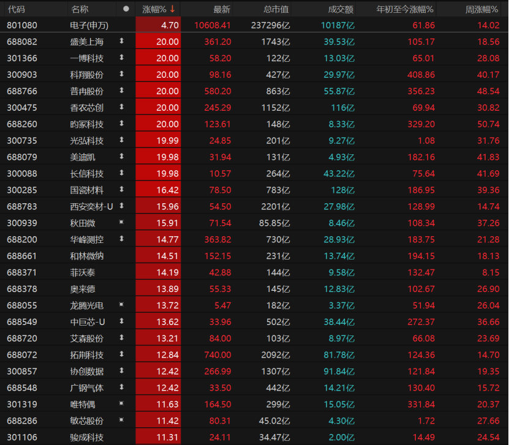Viewport: 509px width, 445px height.
Task: Click the 2201亿 market cap value
Action: tap(276, 207)
